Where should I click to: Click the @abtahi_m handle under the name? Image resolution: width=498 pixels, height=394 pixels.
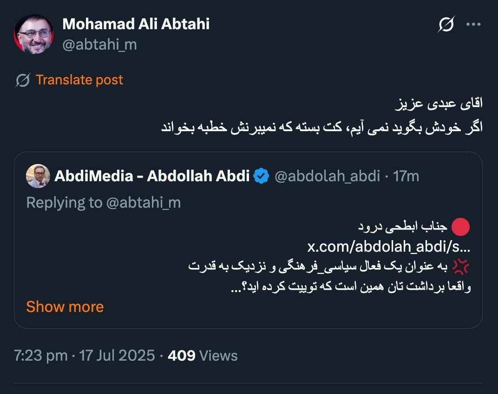99,44
